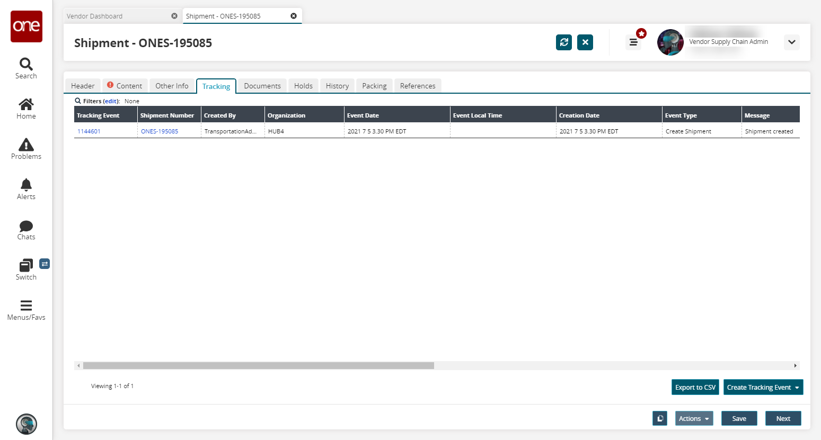The width and height of the screenshot is (821, 440).
Task: Open the Other Info tab
Action: (x=172, y=86)
